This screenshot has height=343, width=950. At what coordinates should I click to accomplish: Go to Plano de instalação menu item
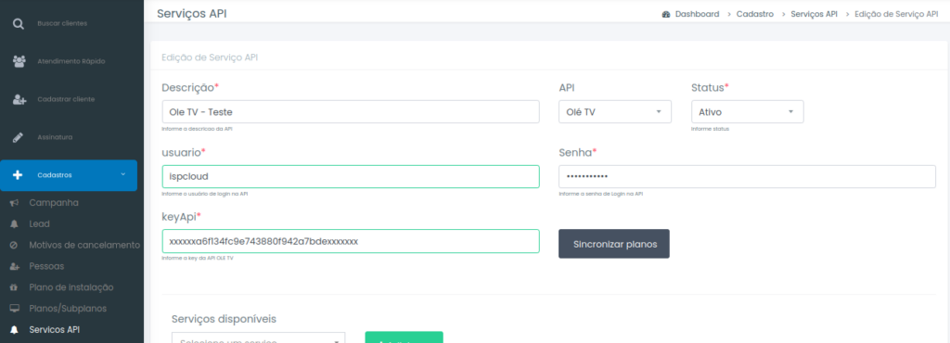tap(71, 287)
